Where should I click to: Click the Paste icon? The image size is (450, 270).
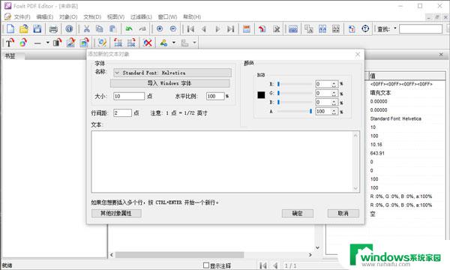(x=112, y=29)
